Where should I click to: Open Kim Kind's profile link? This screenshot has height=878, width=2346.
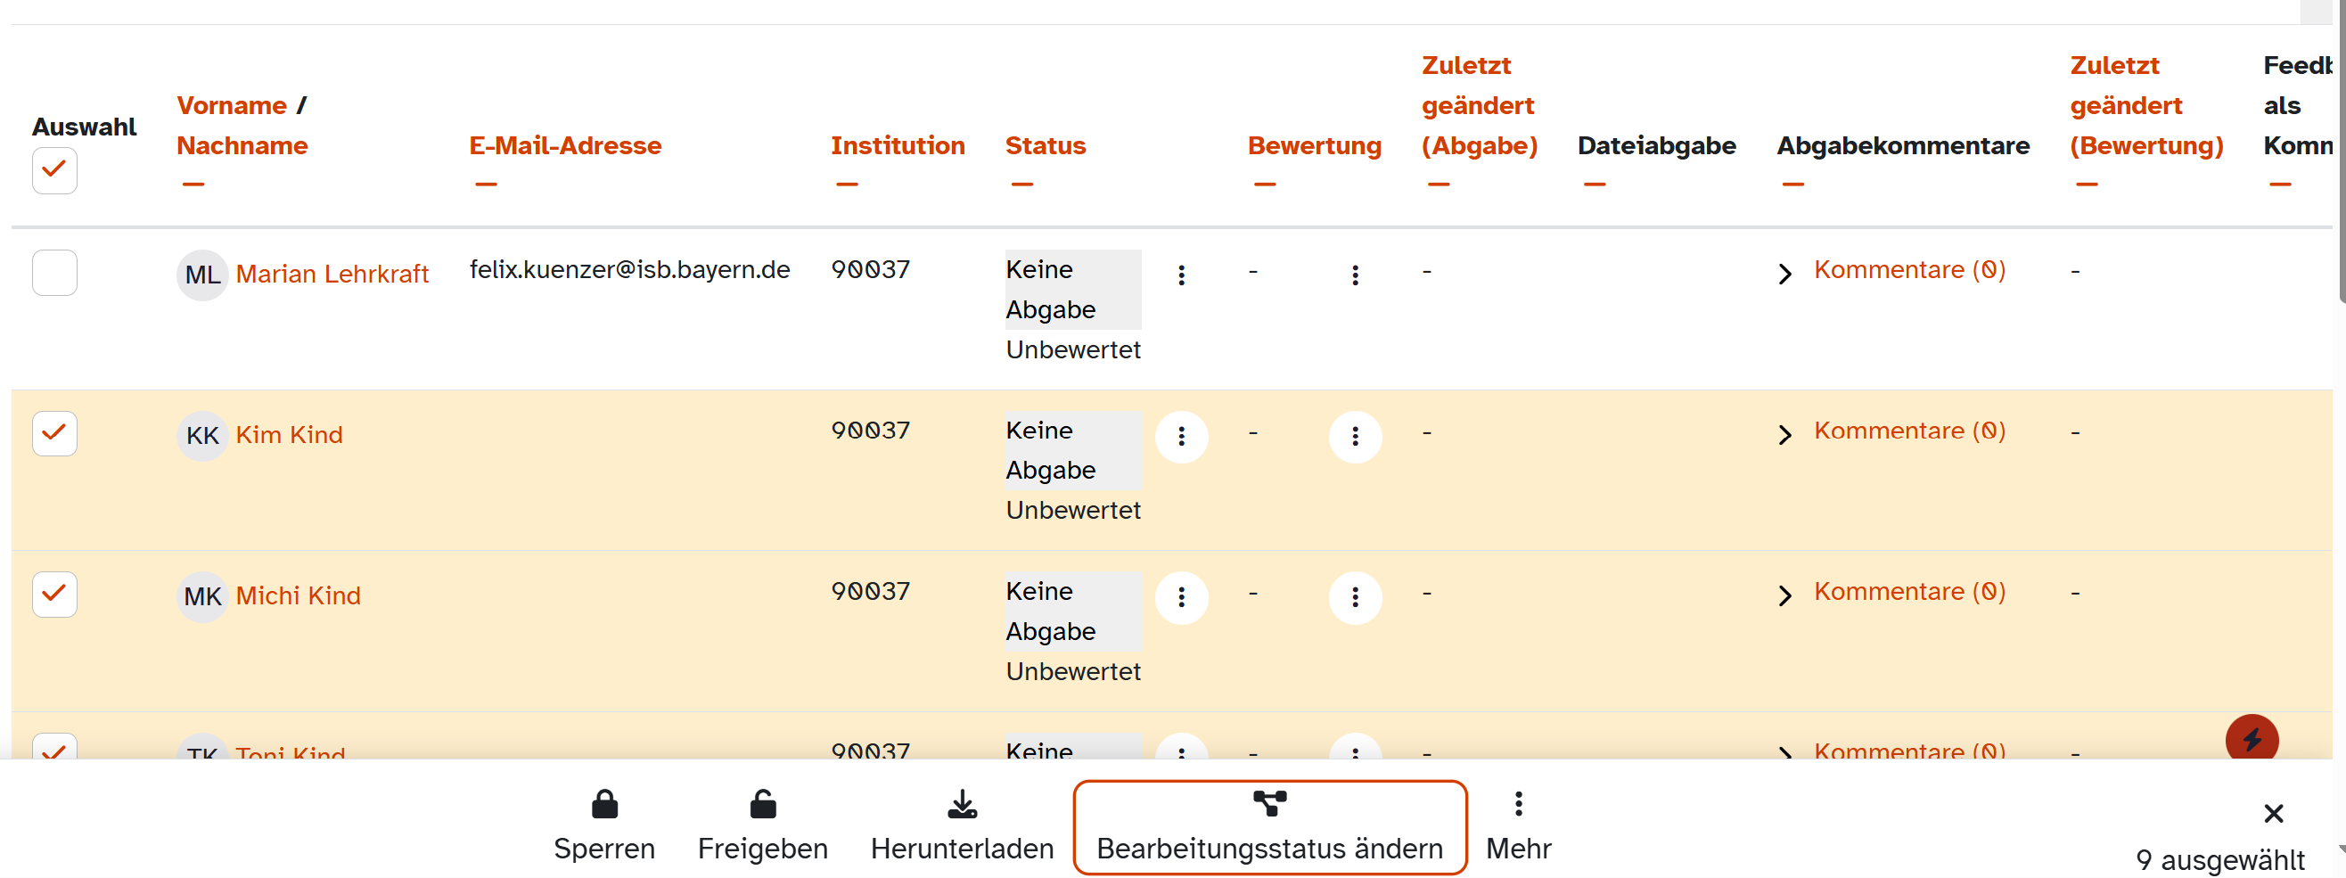point(289,434)
